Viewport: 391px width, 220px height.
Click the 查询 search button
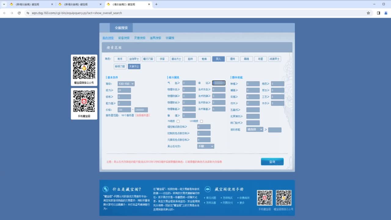point(272,162)
